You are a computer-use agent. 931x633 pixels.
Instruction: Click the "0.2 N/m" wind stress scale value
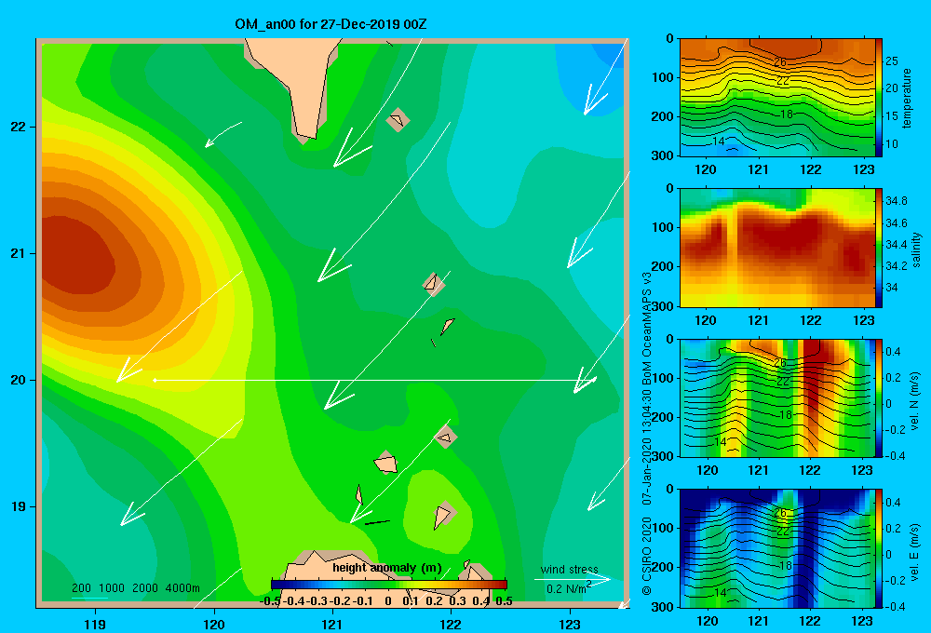tap(566, 588)
